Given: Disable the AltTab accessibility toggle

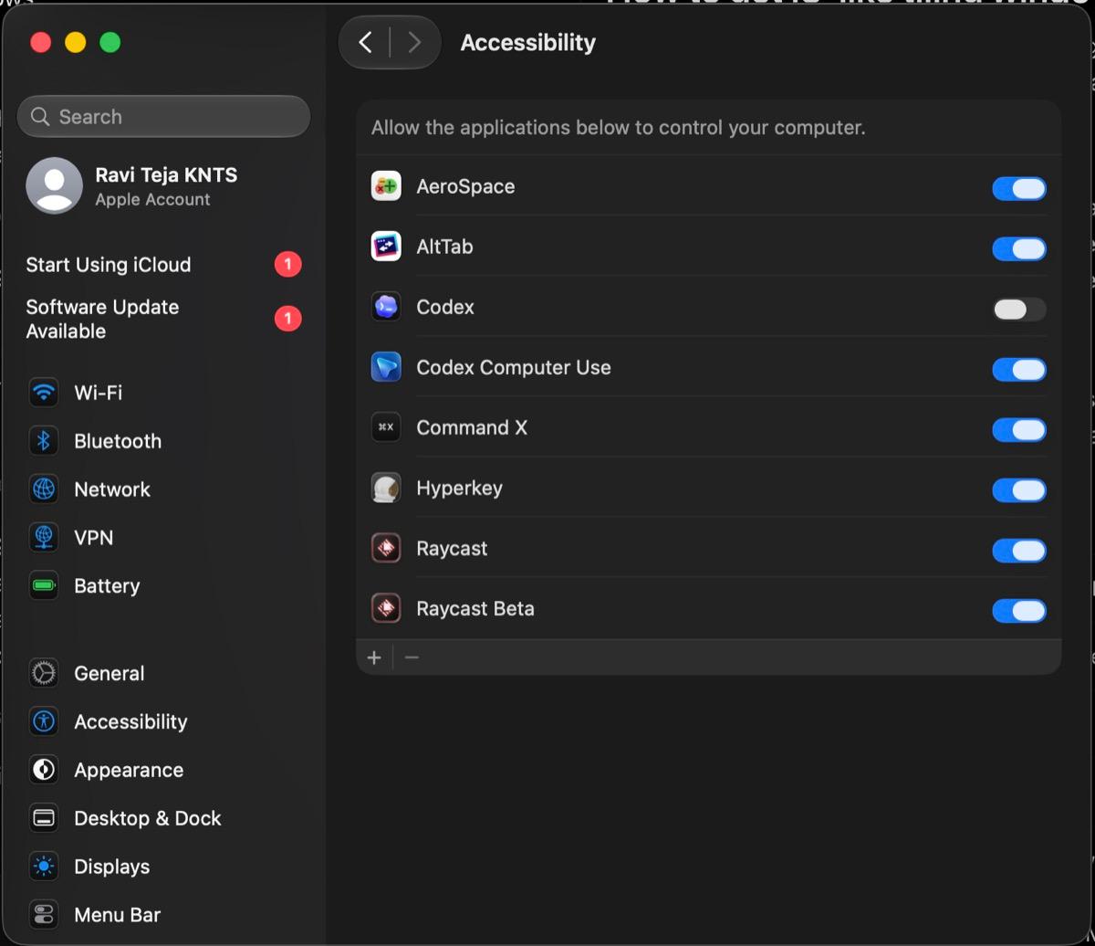Looking at the screenshot, I should pyautogui.click(x=1019, y=248).
